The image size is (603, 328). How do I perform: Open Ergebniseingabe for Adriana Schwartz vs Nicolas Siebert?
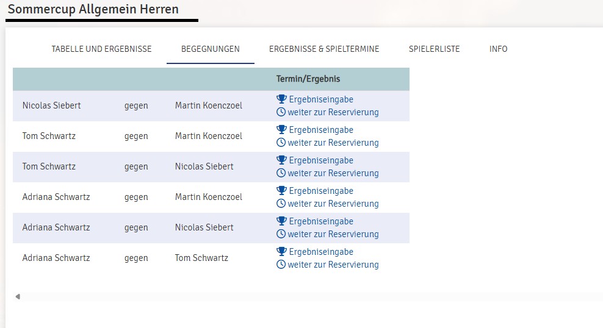click(321, 221)
